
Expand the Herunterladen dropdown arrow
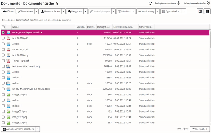point(64,11)
